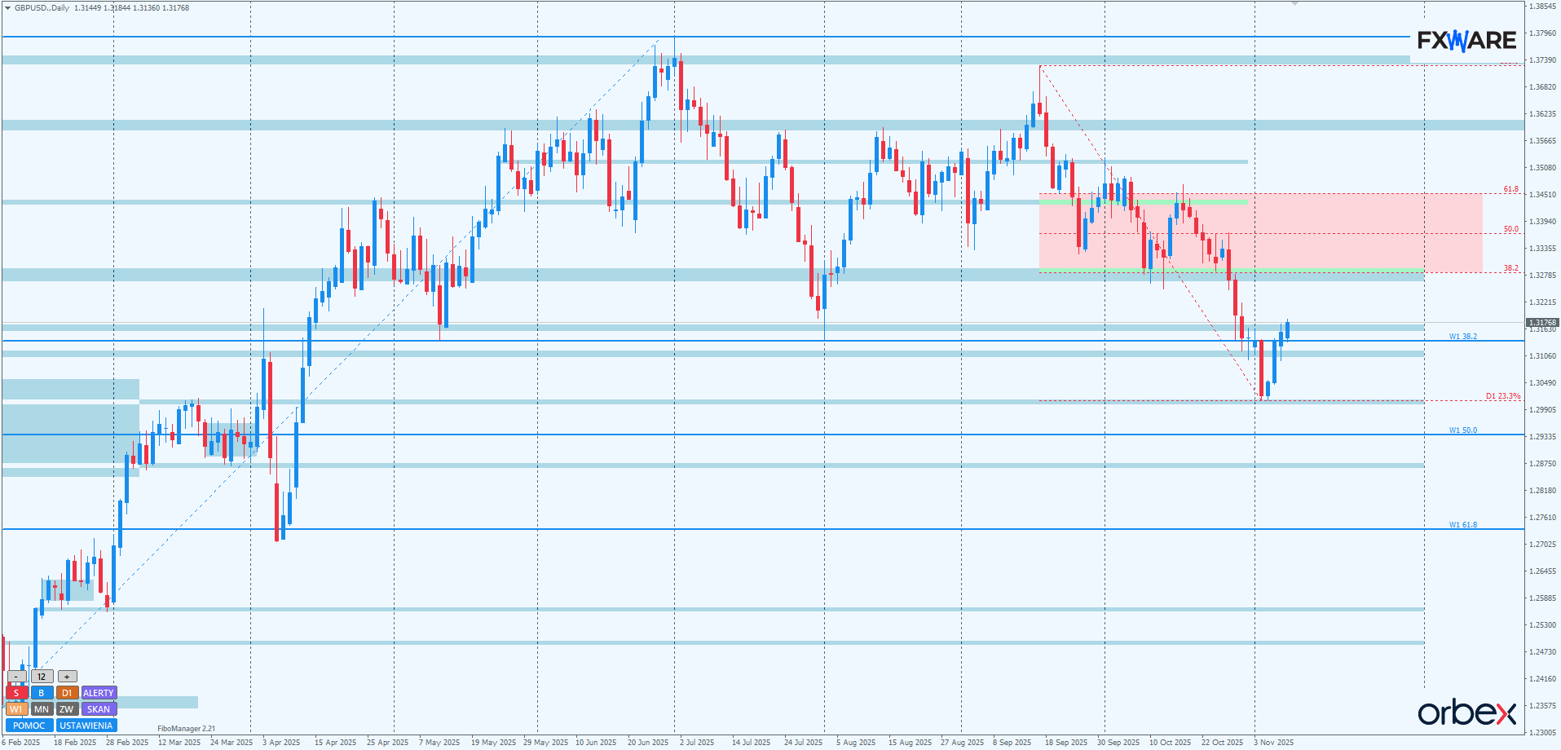Open the ALERTY alerts panel

[x=99, y=693]
